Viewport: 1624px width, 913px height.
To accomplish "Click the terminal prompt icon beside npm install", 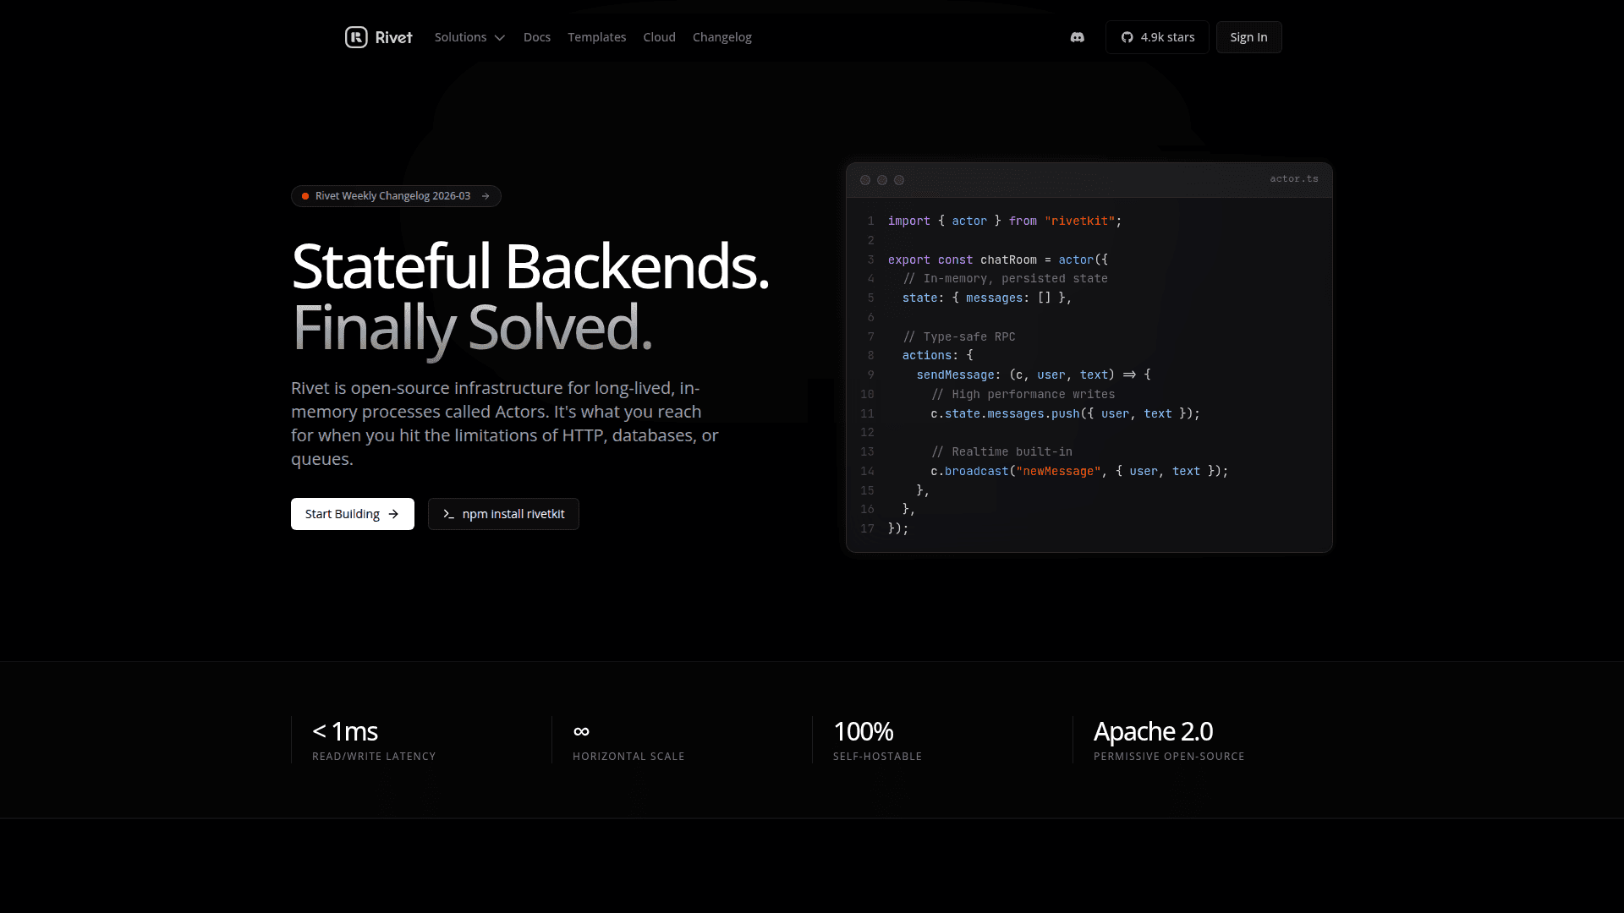I will click(x=449, y=514).
